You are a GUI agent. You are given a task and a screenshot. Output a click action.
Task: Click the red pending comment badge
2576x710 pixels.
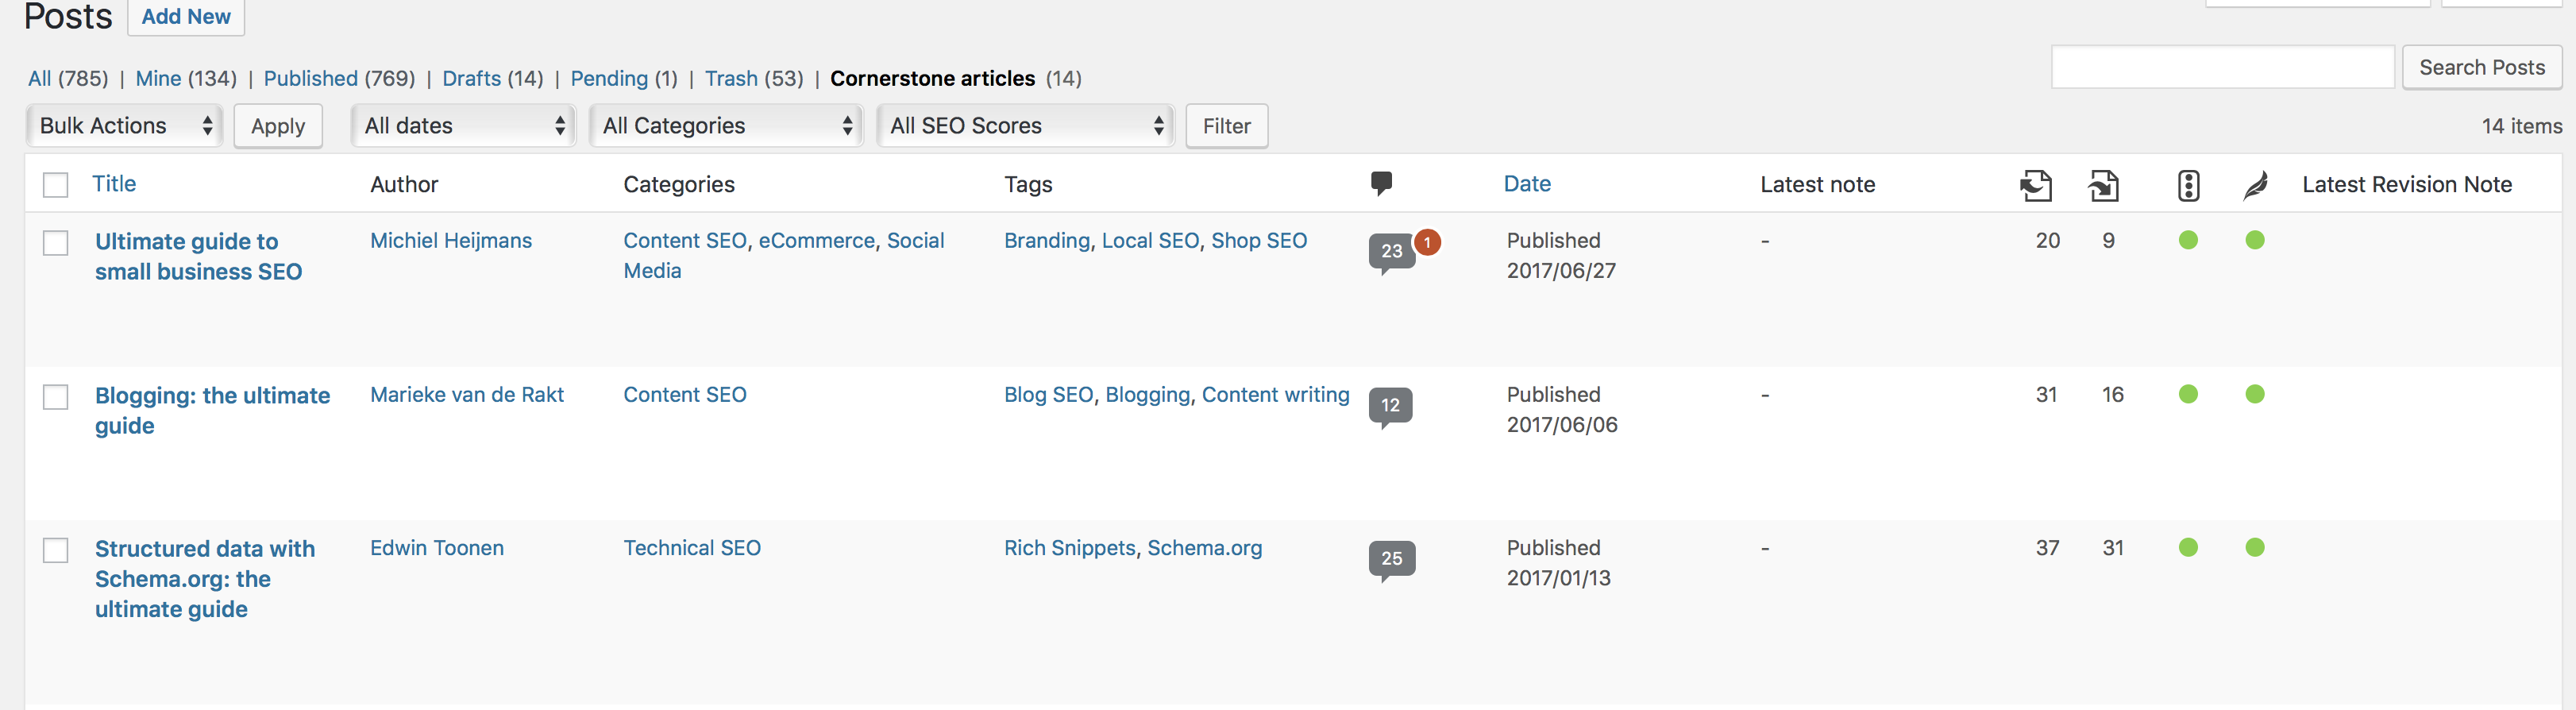pyautogui.click(x=1427, y=242)
